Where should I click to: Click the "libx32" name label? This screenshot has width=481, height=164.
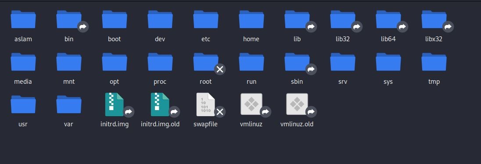[x=434, y=39]
